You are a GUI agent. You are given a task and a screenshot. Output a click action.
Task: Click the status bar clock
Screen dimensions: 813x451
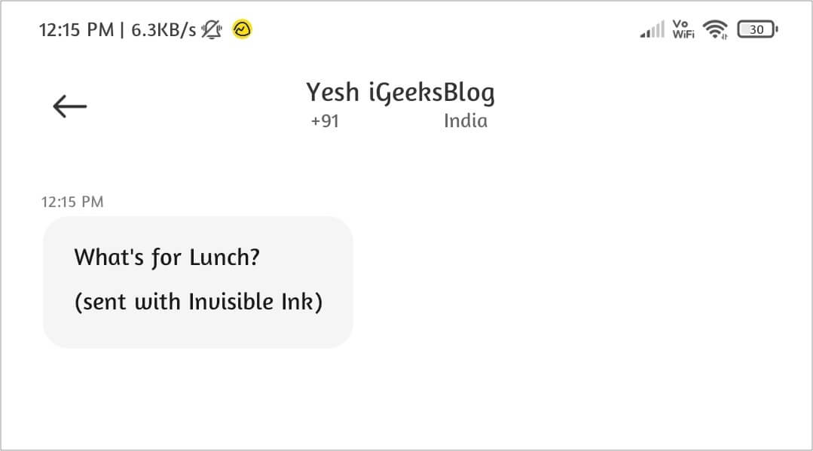[x=74, y=30]
